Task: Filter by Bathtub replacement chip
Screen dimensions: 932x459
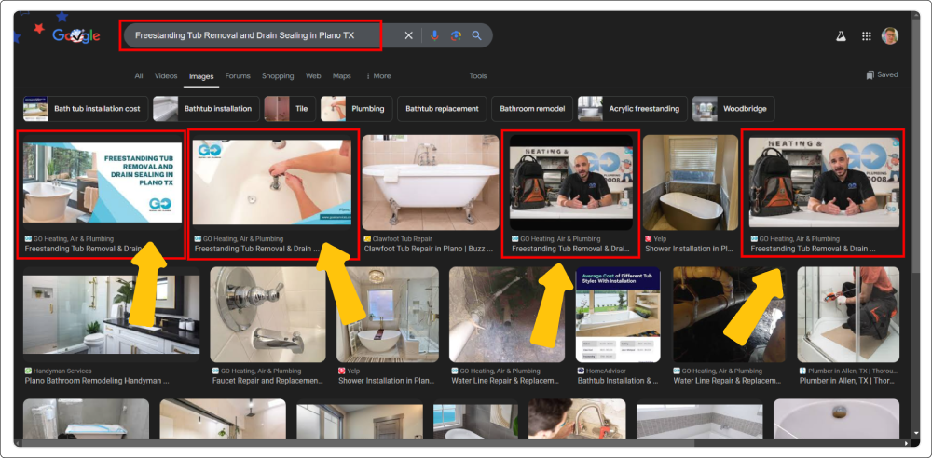Action: tap(442, 109)
